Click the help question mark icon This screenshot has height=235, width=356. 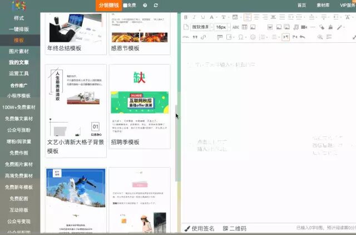click(145, 5)
